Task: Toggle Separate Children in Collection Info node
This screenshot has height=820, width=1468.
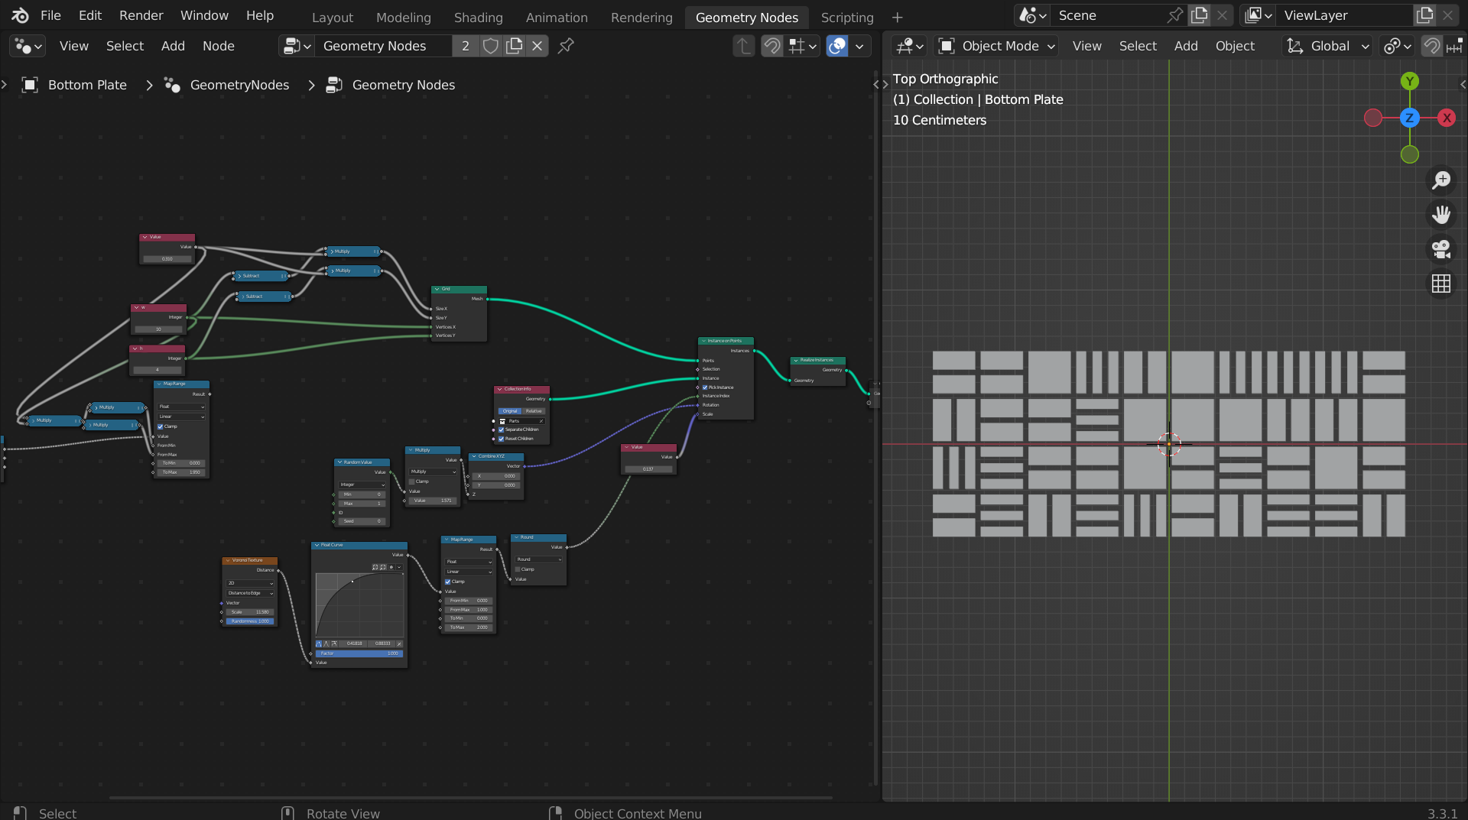Action: [x=502, y=429]
